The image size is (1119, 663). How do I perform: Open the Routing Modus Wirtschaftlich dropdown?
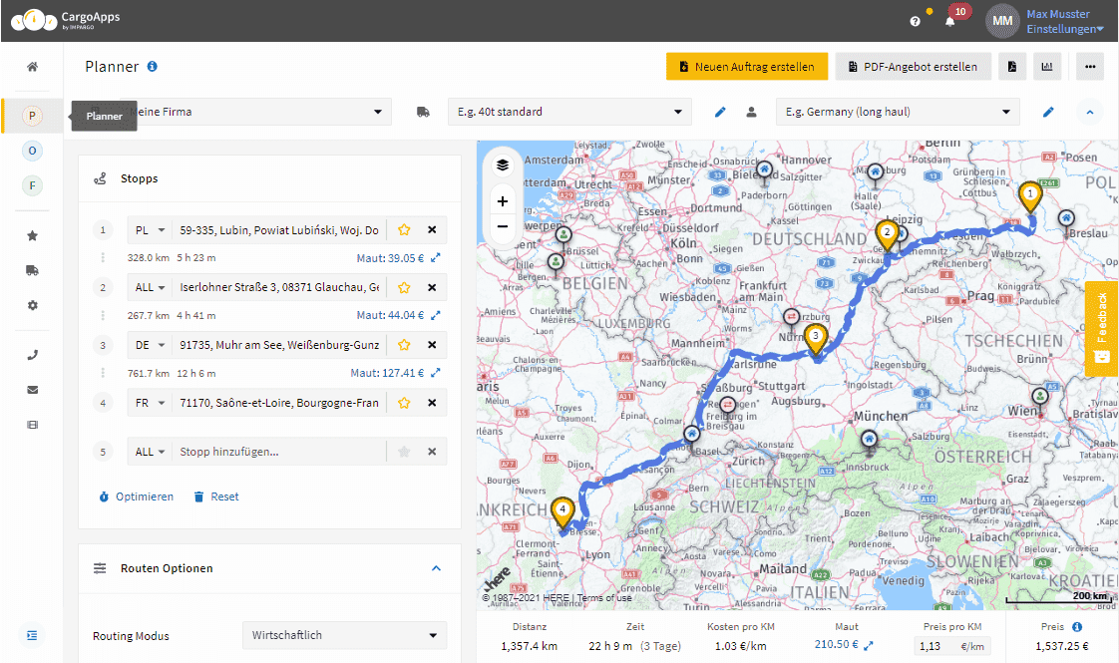(344, 635)
